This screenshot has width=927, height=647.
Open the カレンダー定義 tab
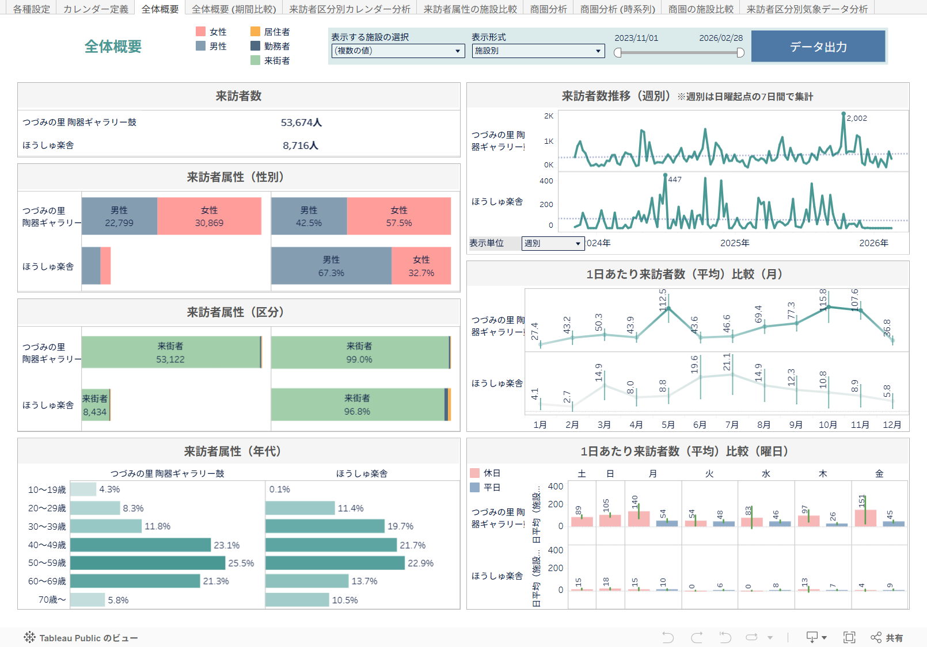[x=96, y=9]
